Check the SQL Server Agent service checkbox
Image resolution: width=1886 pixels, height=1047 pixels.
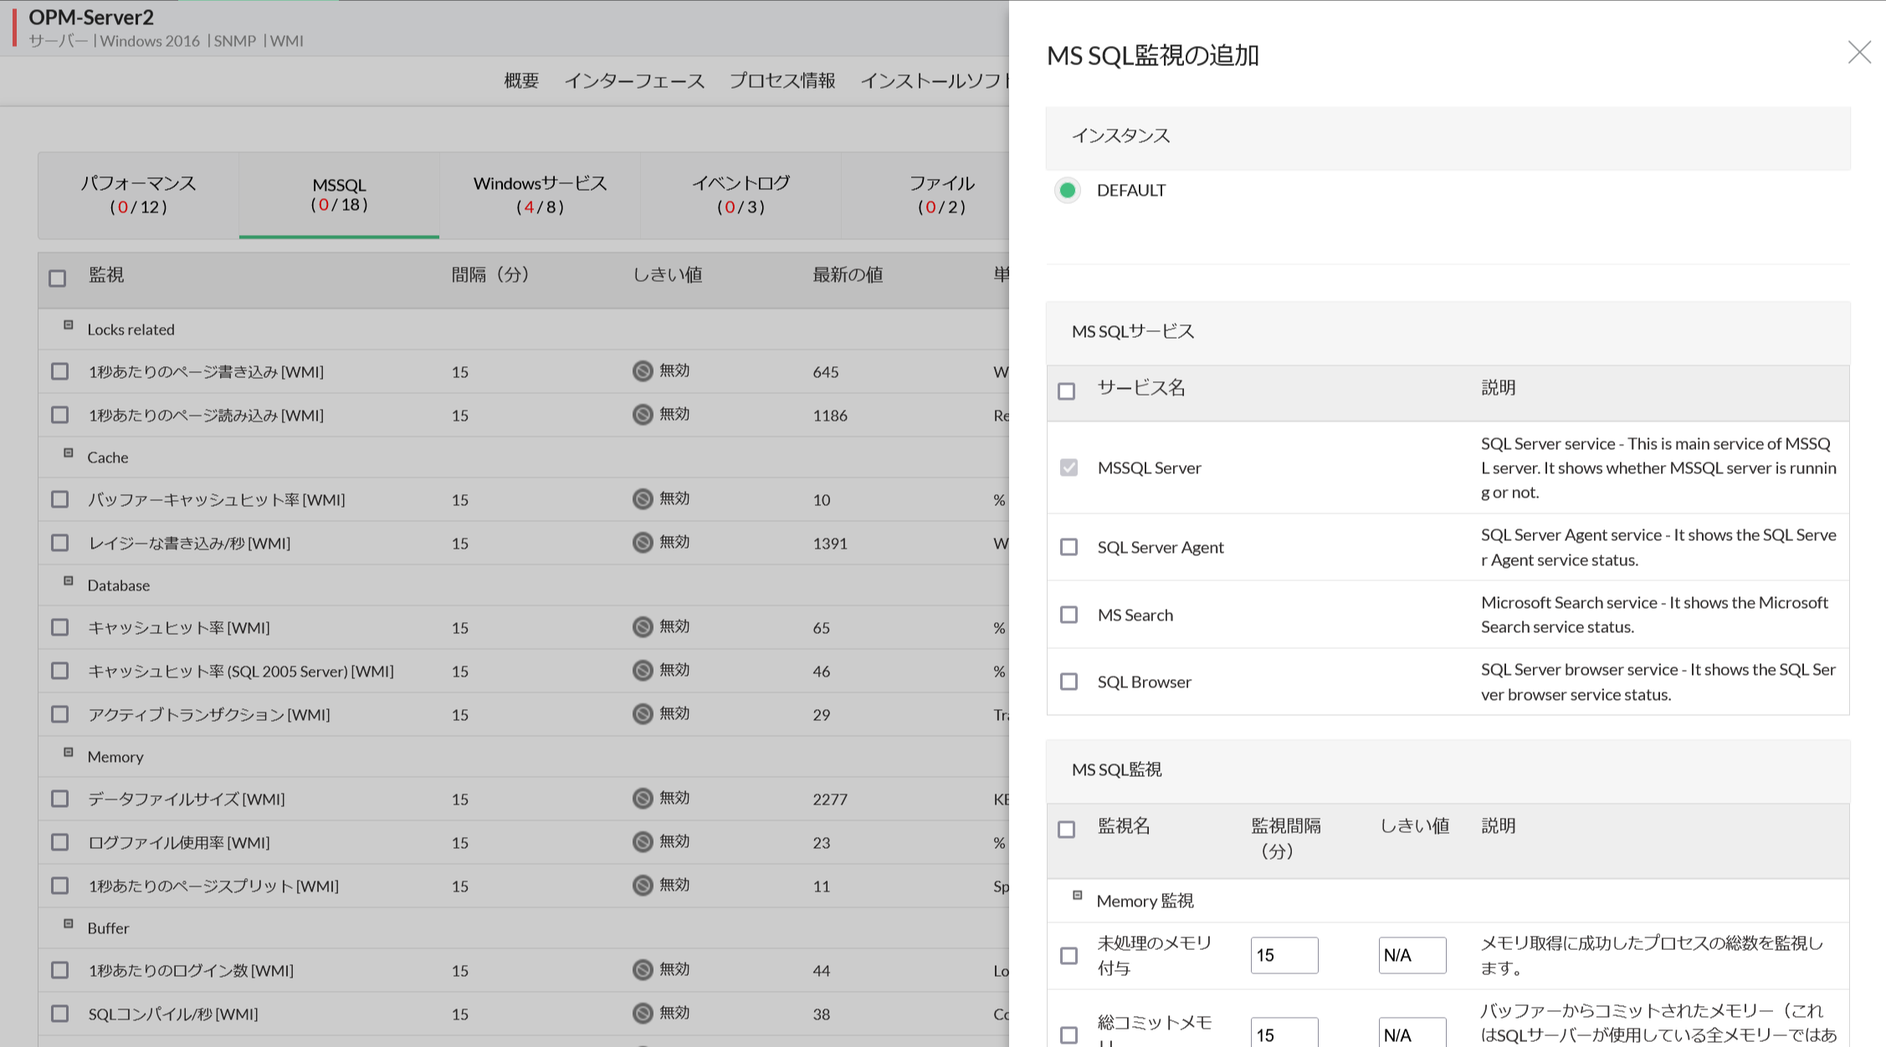coord(1069,547)
